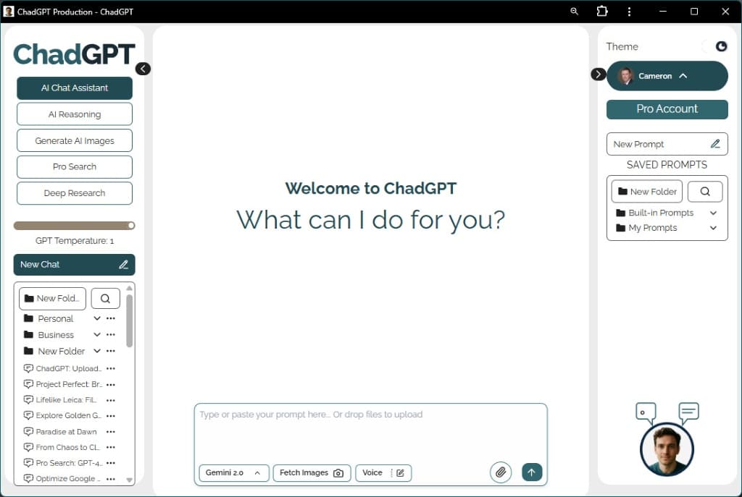Open options for Lifelike Leica chat
The width and height of the screenshot is (742, 497).
(111, 400)
